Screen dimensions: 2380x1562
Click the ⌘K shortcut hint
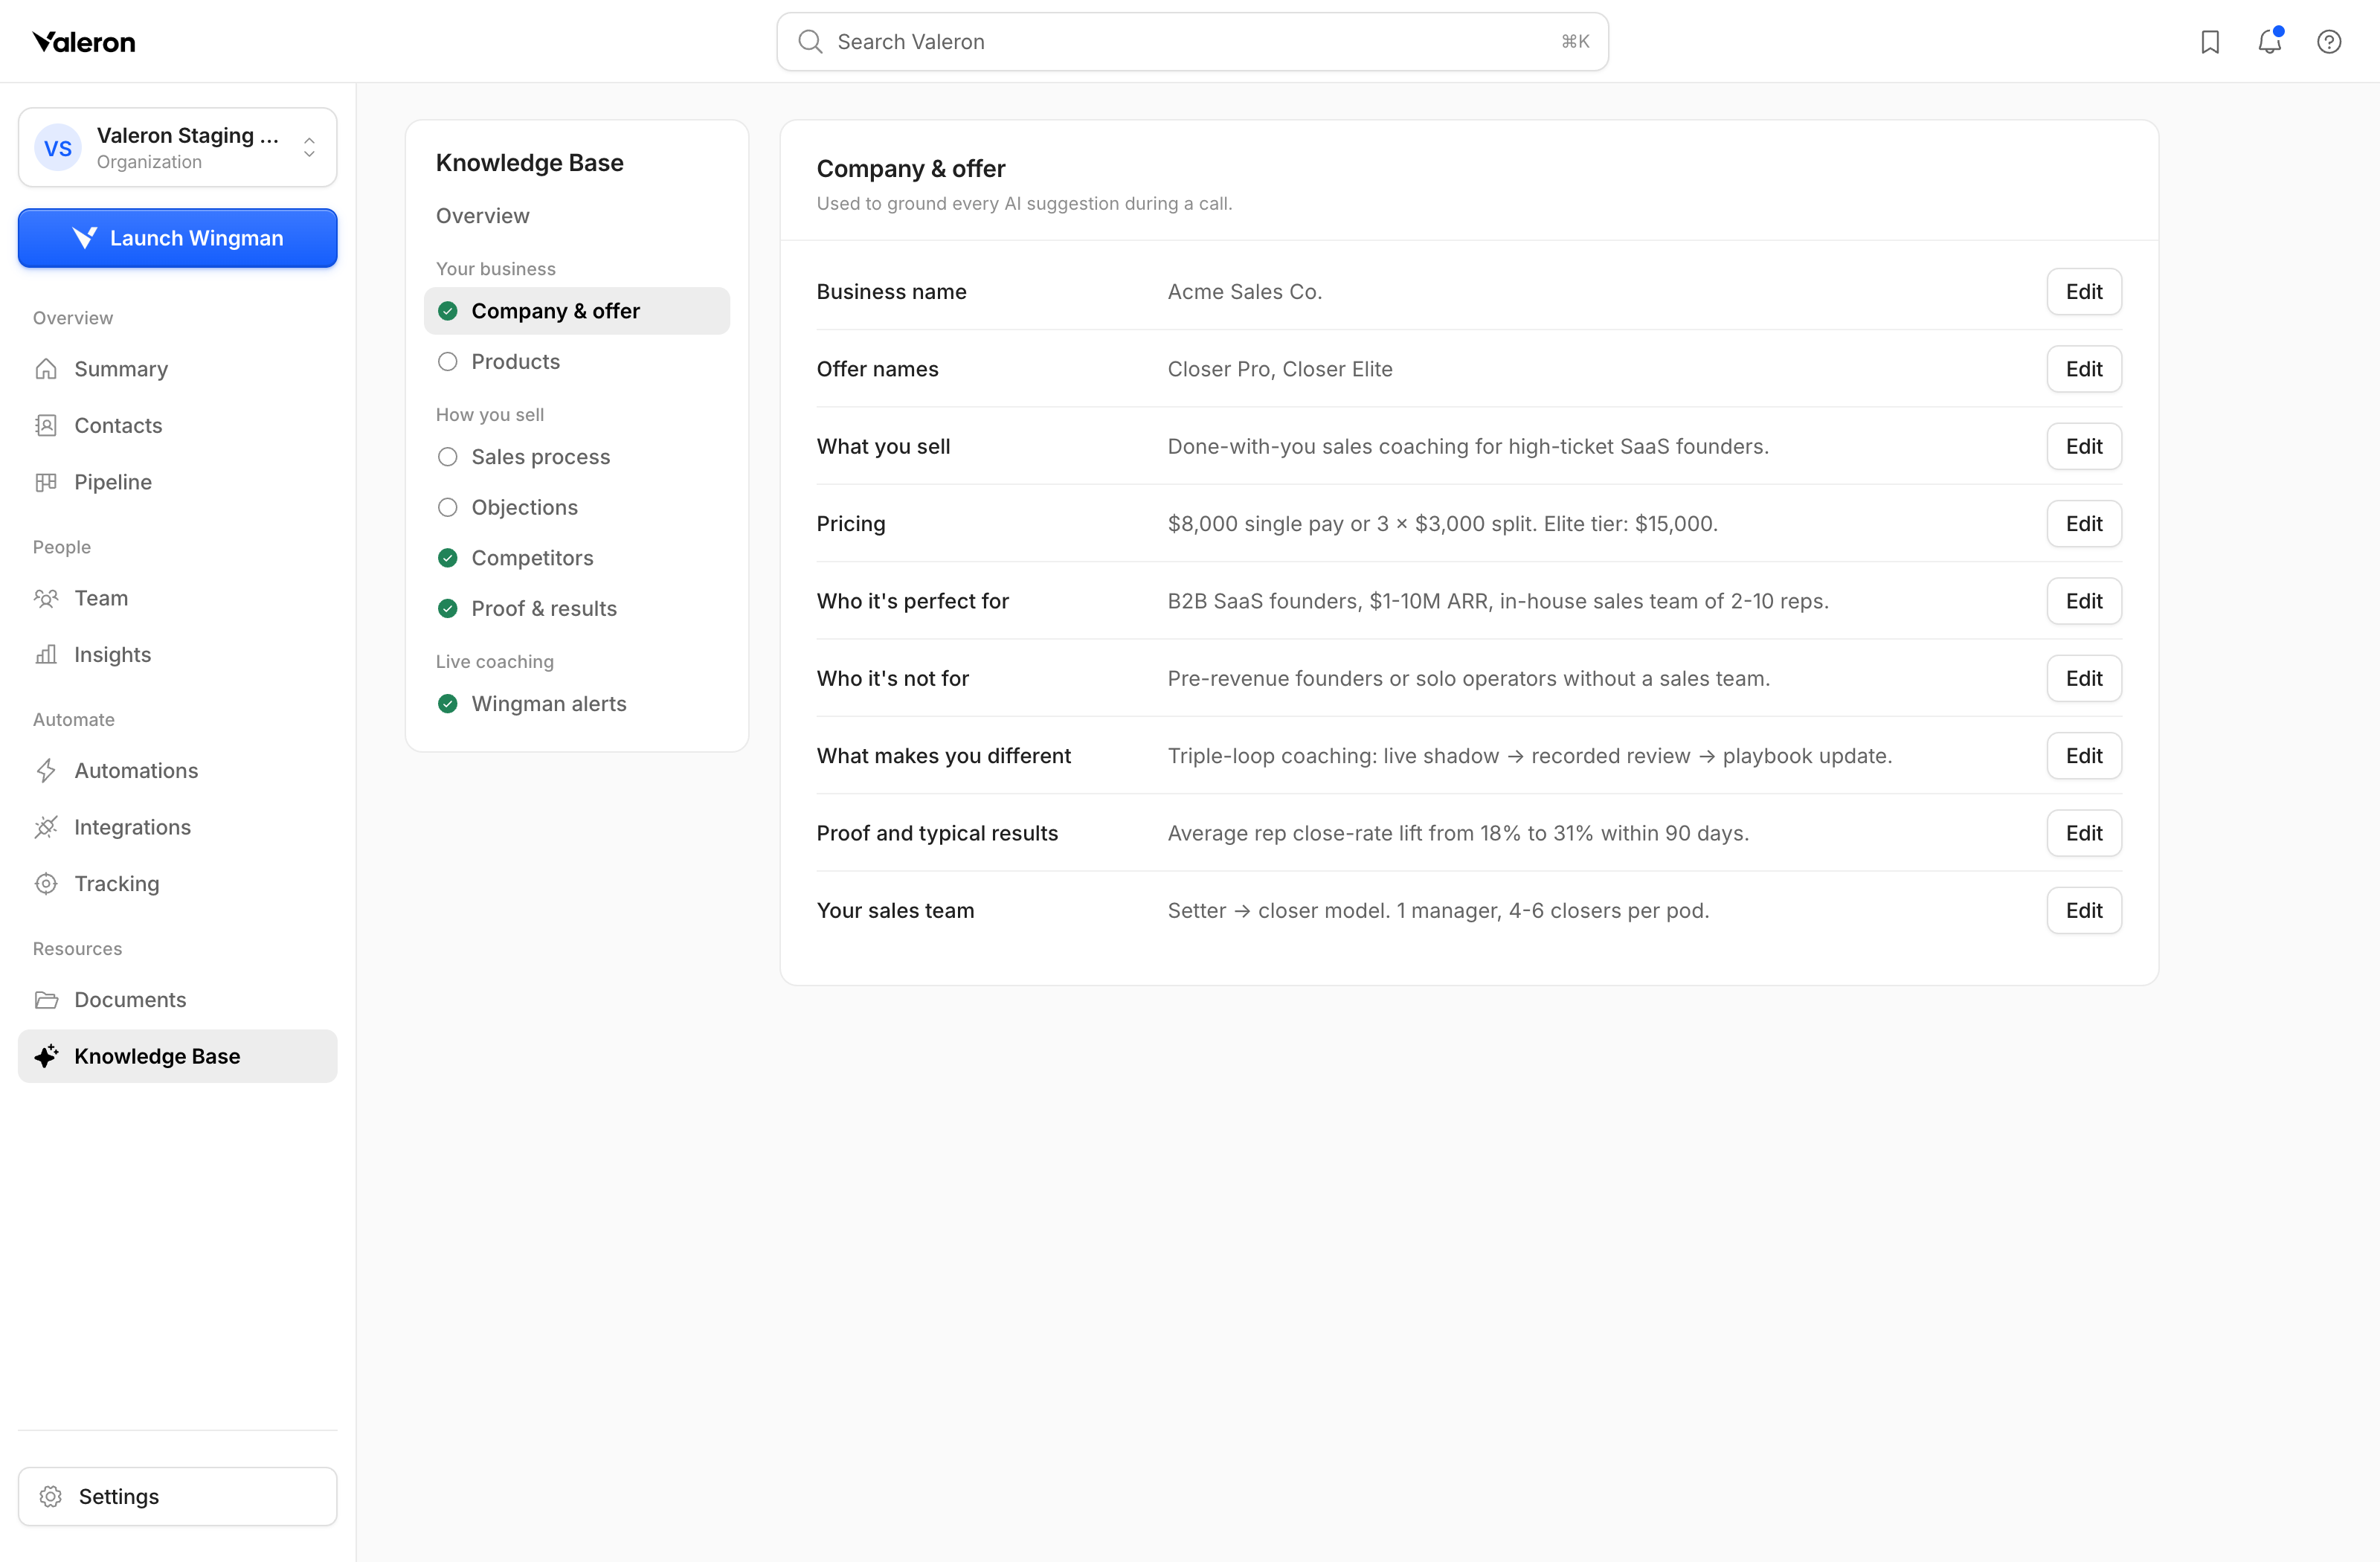pyautogui.click(x=1575, y=42)
